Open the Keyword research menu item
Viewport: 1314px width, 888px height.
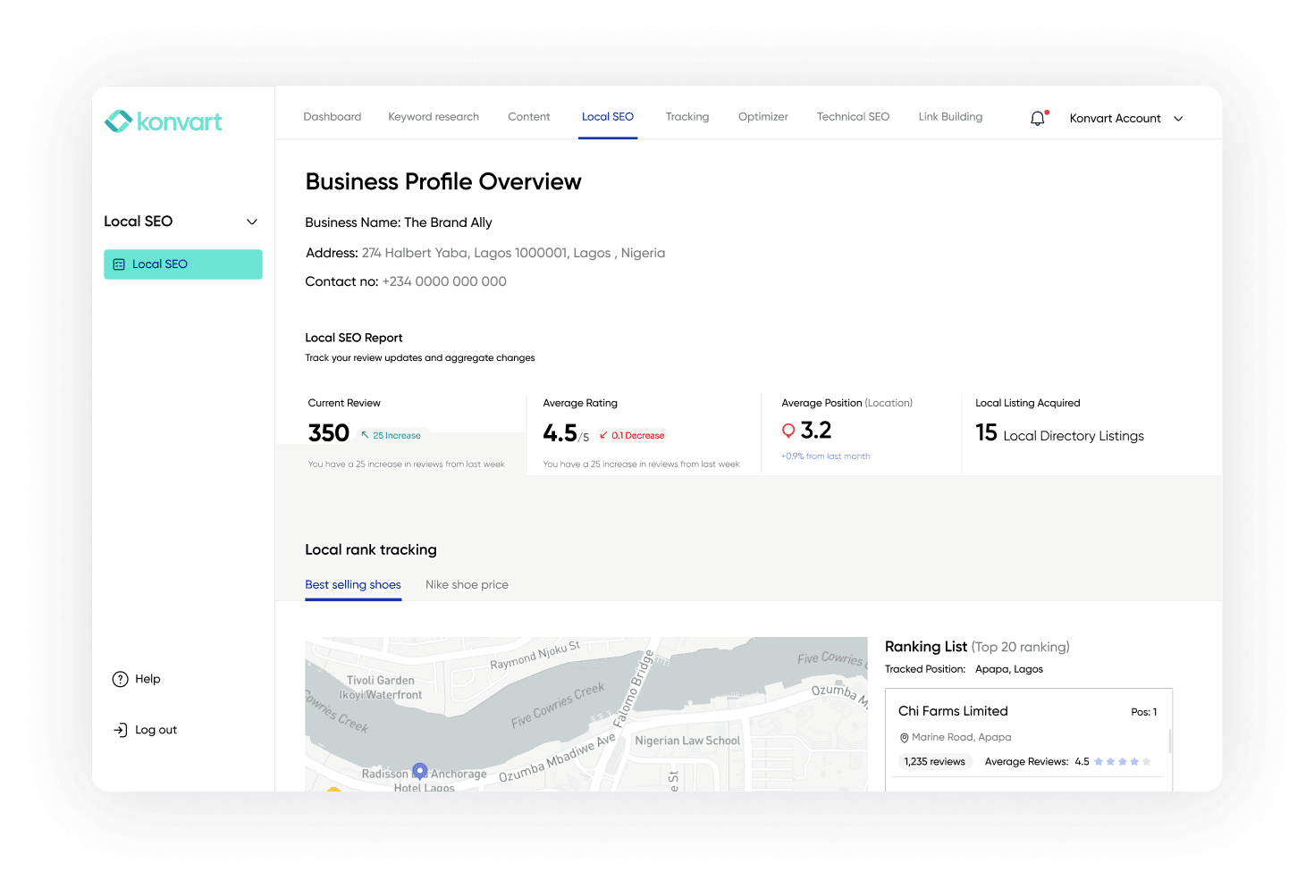(434, 116)
